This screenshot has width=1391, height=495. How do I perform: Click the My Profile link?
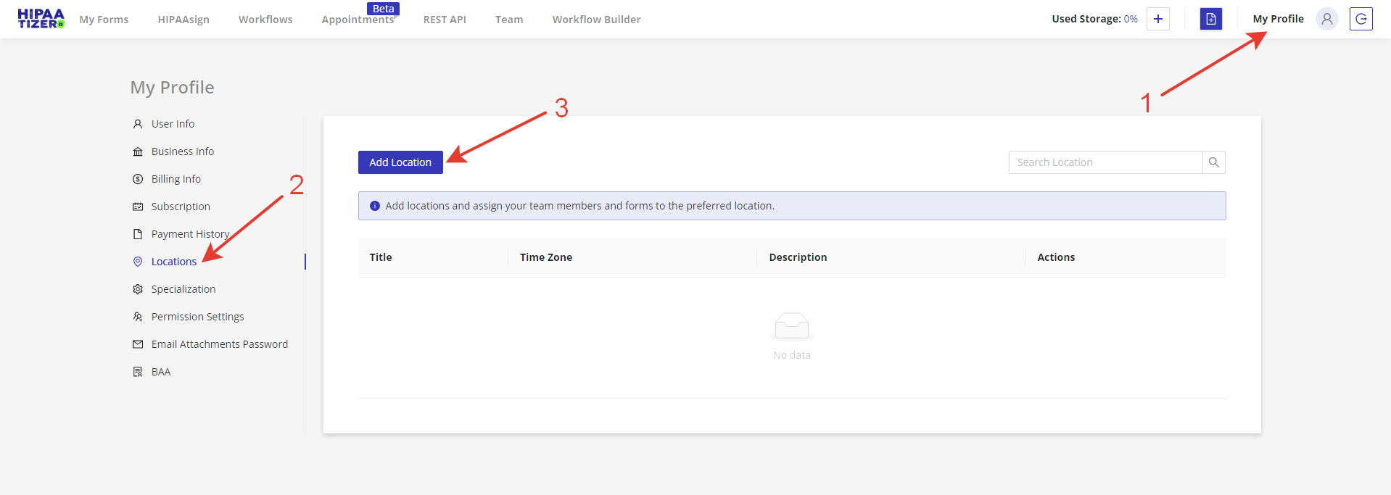[1278, 19]
